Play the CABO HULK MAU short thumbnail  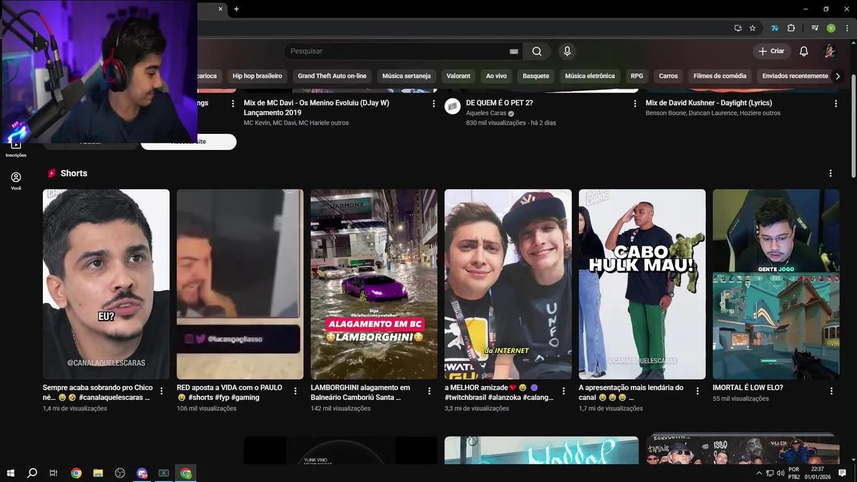point(642,284)
